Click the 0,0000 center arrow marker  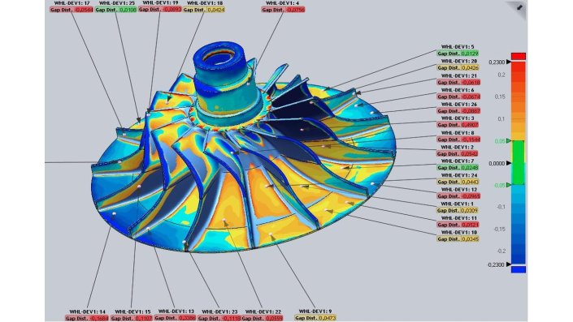tap(508, 163)
